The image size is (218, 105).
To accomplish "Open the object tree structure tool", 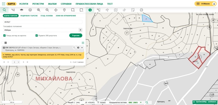I will (x=13, y=10).
